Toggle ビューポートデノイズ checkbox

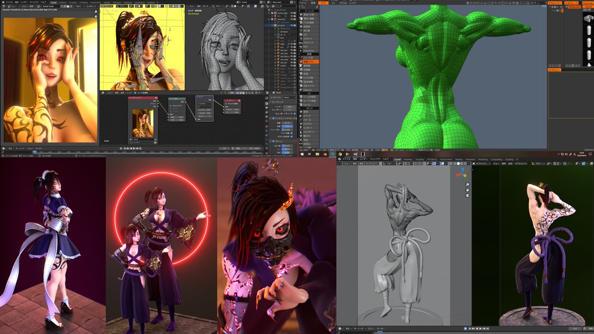(x=295, y=114)
